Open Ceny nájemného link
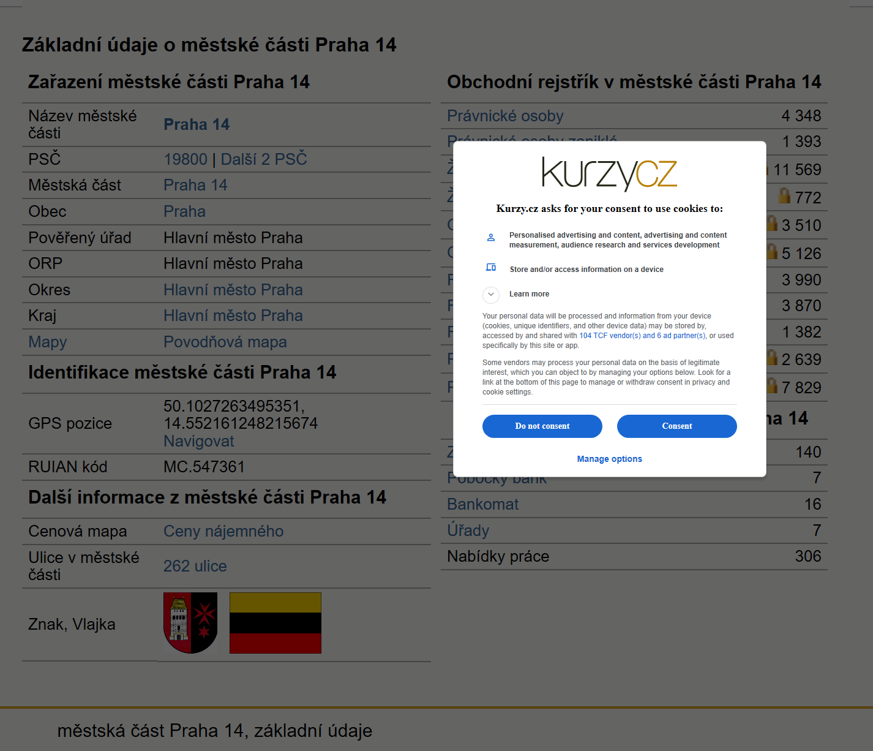The image size is (873, 751). [x=223, y=531]
